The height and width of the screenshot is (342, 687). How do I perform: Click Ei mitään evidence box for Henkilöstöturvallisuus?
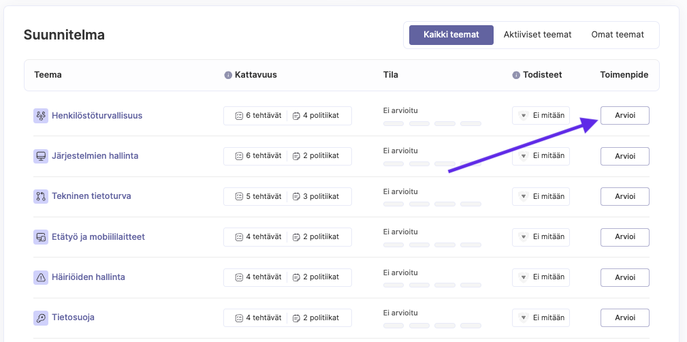point(541,115)
